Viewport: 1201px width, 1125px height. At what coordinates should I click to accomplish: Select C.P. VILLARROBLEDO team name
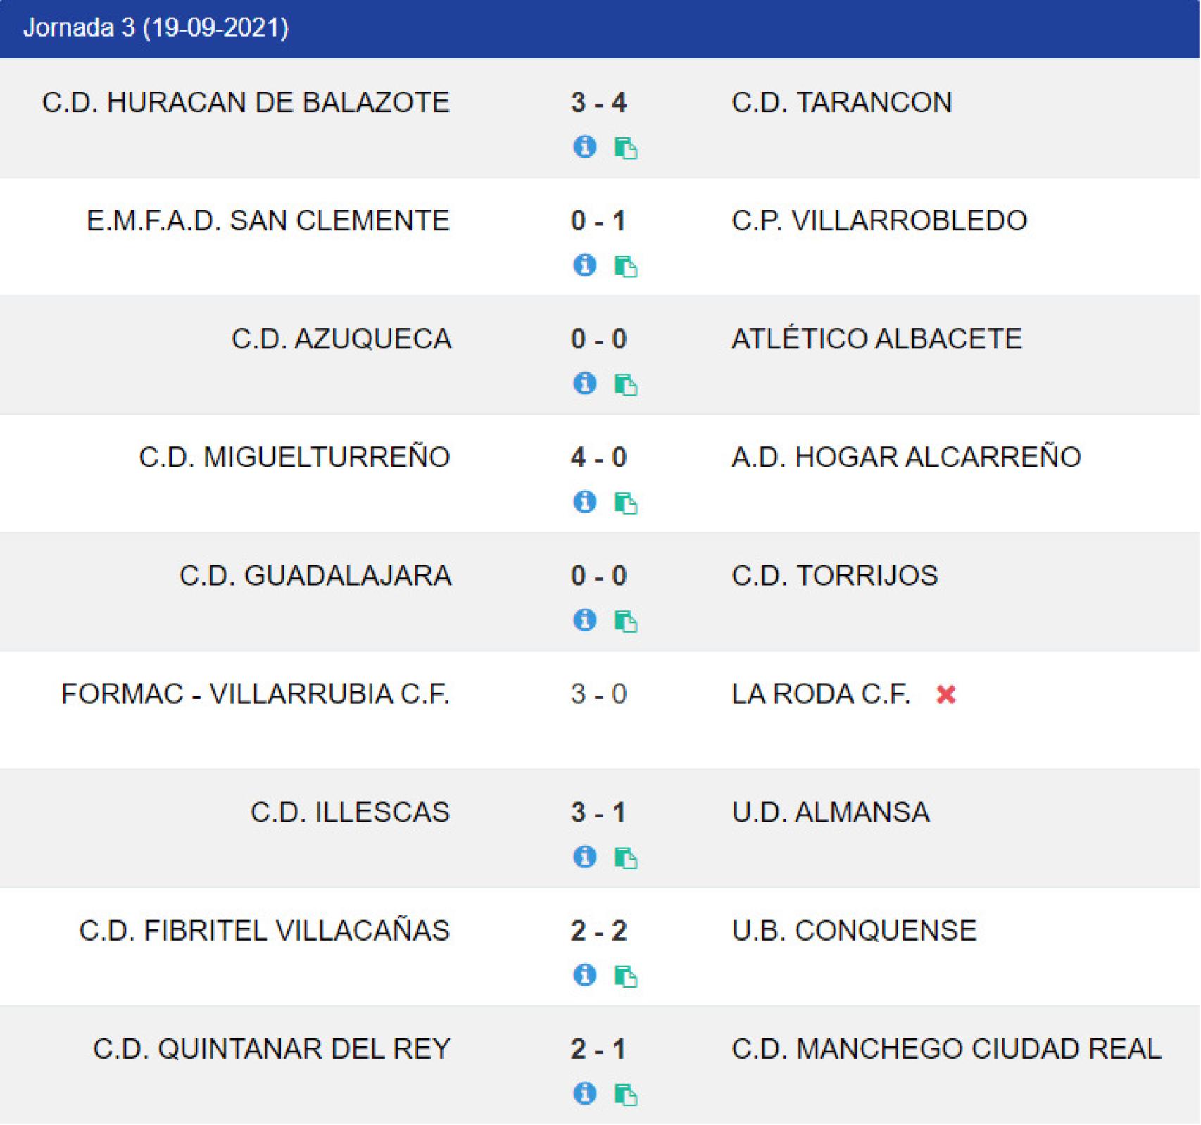(x=879, y=221)
